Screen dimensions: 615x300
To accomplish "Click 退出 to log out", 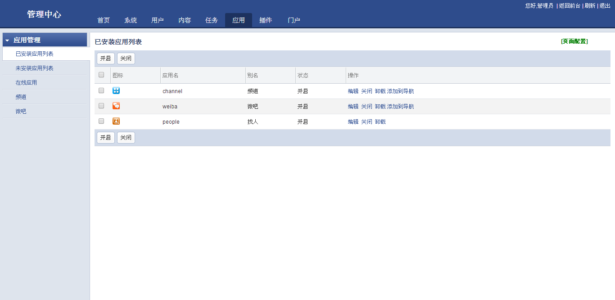I will 605,6.
